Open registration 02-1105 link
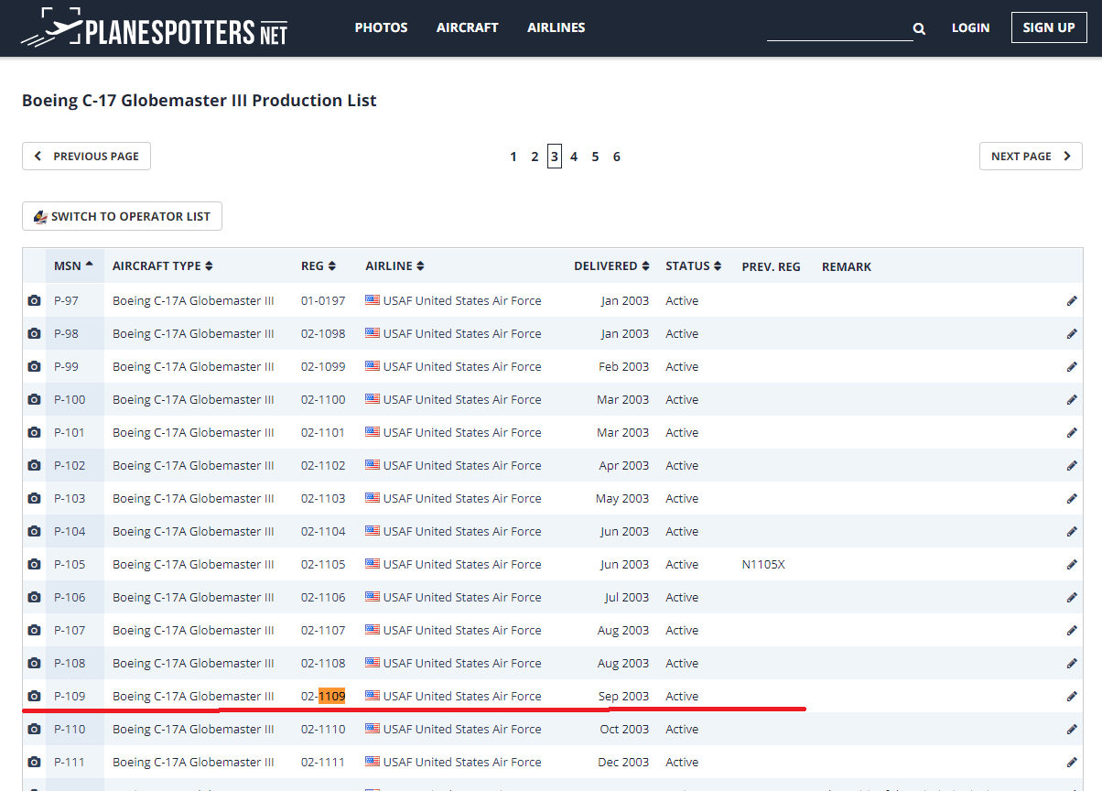The height and width of the screenshot is (791, 1102). (323, 564)
